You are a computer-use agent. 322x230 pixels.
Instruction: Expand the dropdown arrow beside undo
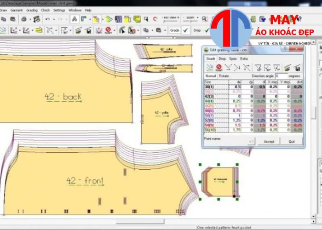tap(54, 19)
